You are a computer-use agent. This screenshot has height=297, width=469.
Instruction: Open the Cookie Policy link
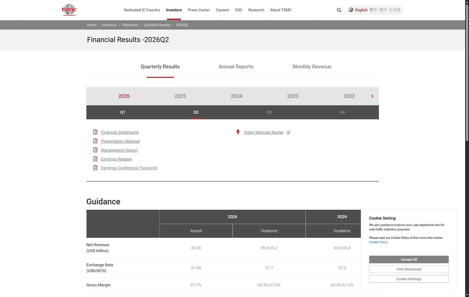[378, 242]
